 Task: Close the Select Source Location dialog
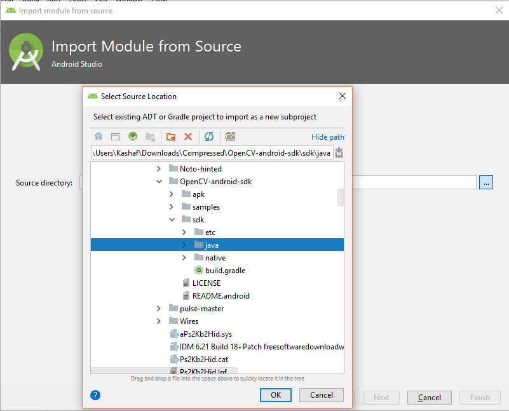click(x=342, y=96)
